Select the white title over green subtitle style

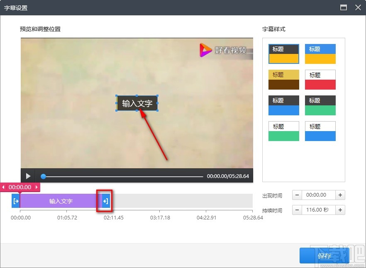click(283, 131)
